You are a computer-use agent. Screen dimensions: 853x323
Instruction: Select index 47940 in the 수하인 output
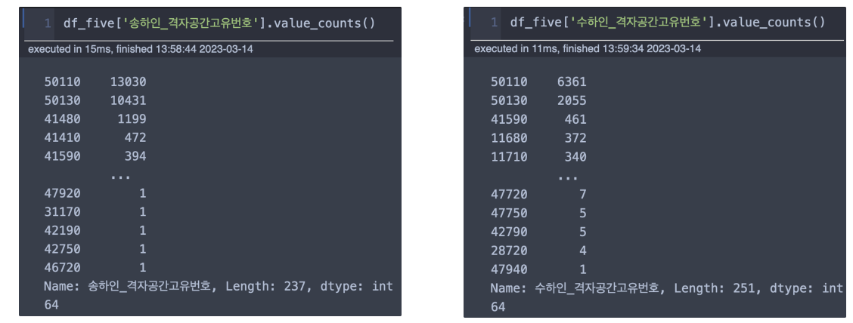click(x=509, y=269)
